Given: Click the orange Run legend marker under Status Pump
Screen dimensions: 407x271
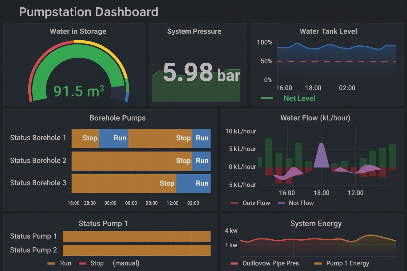Looking at the screenshot, I should click(51, 263).
